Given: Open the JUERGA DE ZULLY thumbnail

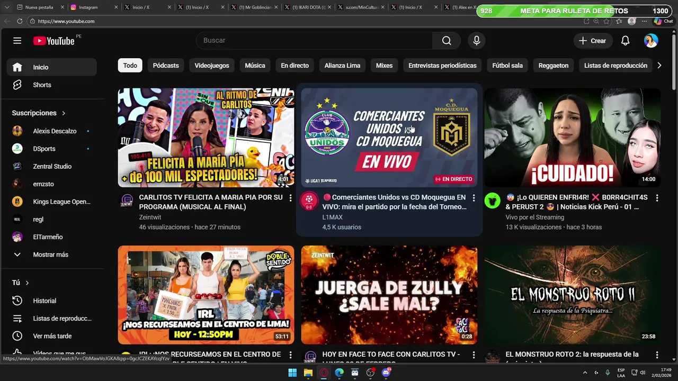Looking at the screenshot, I should pyautogui.click(x=389, y=295).
